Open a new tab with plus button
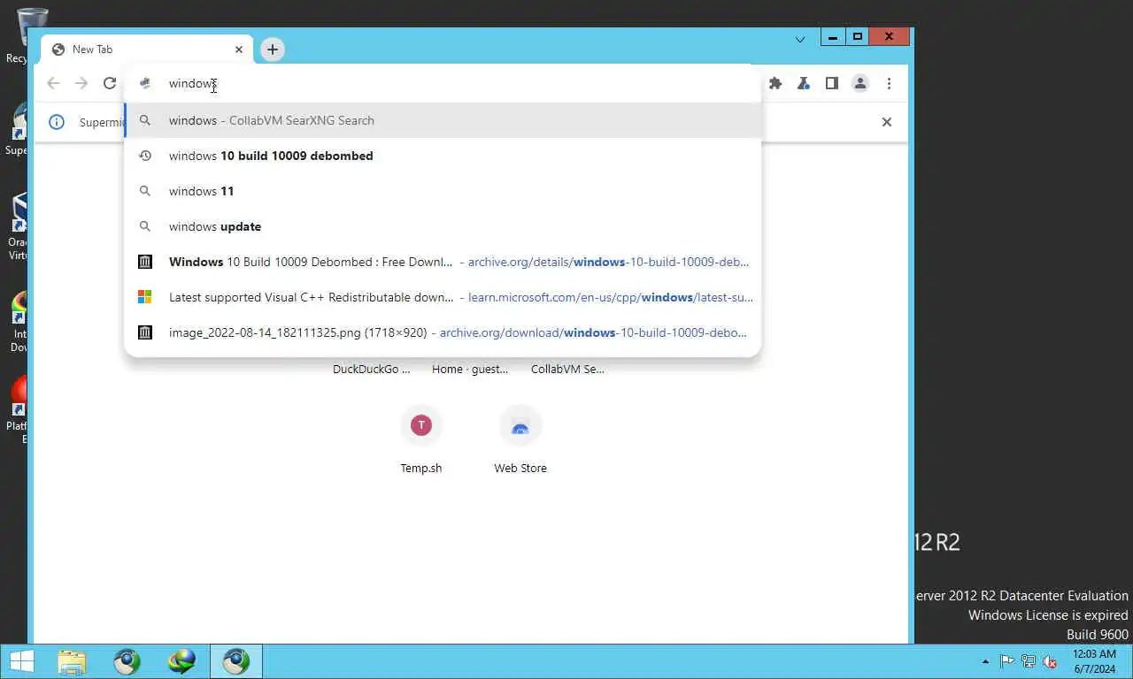The height and width of the screenshot is (679, 1133). pyautogui.click(x=273, y=50)
